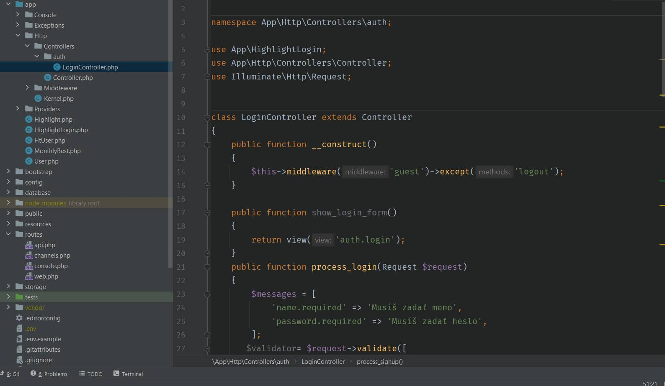Click the project tree vertical scrollbar
This screenshot has height=386, width=665.
(170, 134)
